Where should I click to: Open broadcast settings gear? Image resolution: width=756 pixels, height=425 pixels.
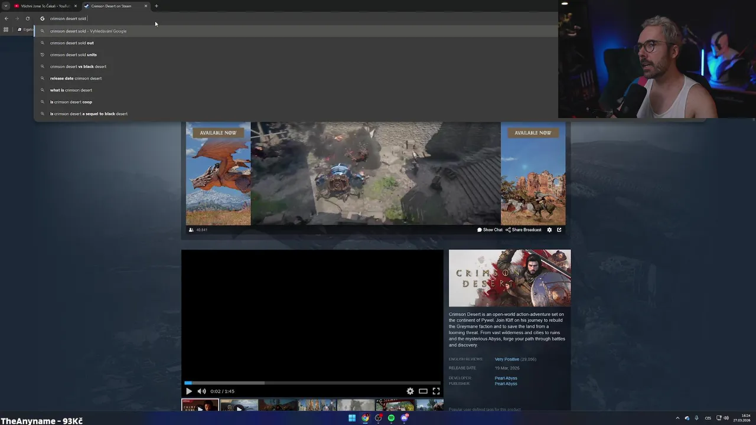pyautogui.click(x=549, y=230)
